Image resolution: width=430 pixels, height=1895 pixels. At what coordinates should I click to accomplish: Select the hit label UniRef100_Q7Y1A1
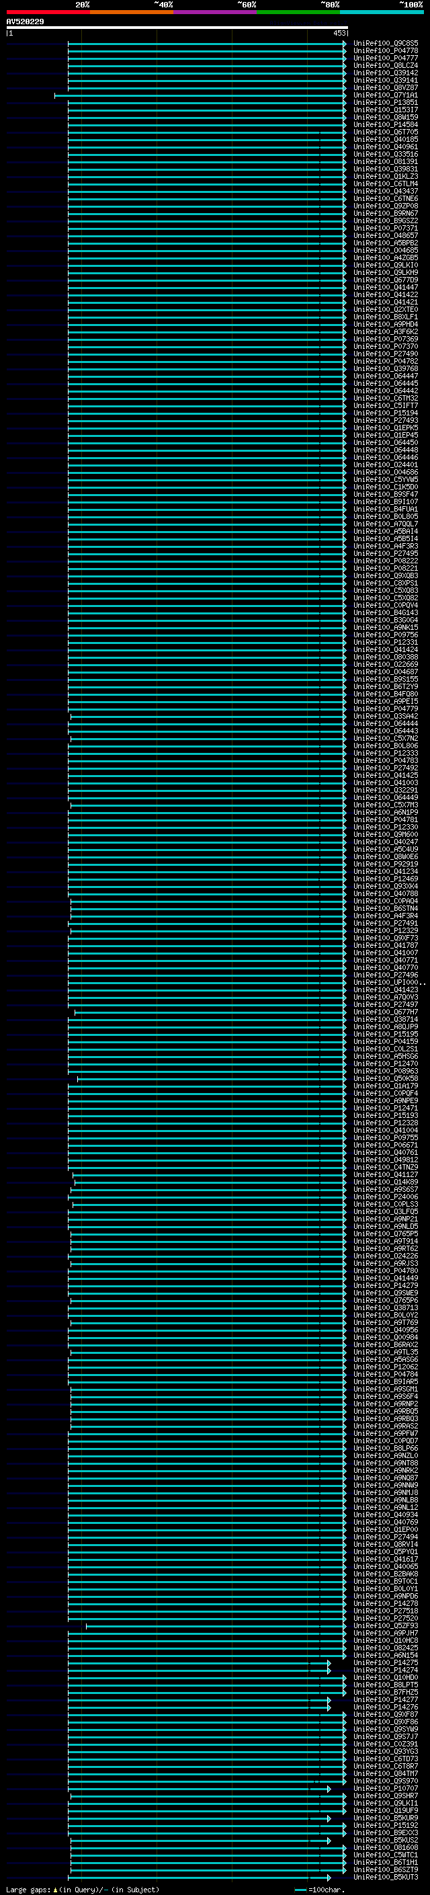click(385, 95)
